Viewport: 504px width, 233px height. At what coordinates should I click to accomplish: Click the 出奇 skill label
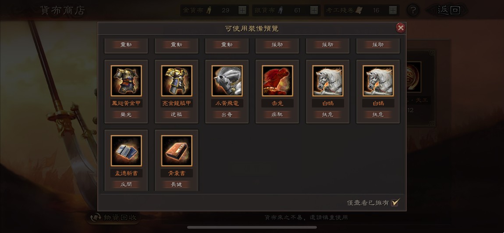click(227, 115)
